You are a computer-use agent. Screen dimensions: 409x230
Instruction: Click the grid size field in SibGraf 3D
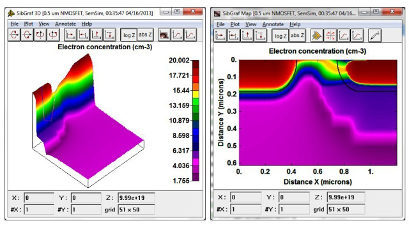(136, 210)
